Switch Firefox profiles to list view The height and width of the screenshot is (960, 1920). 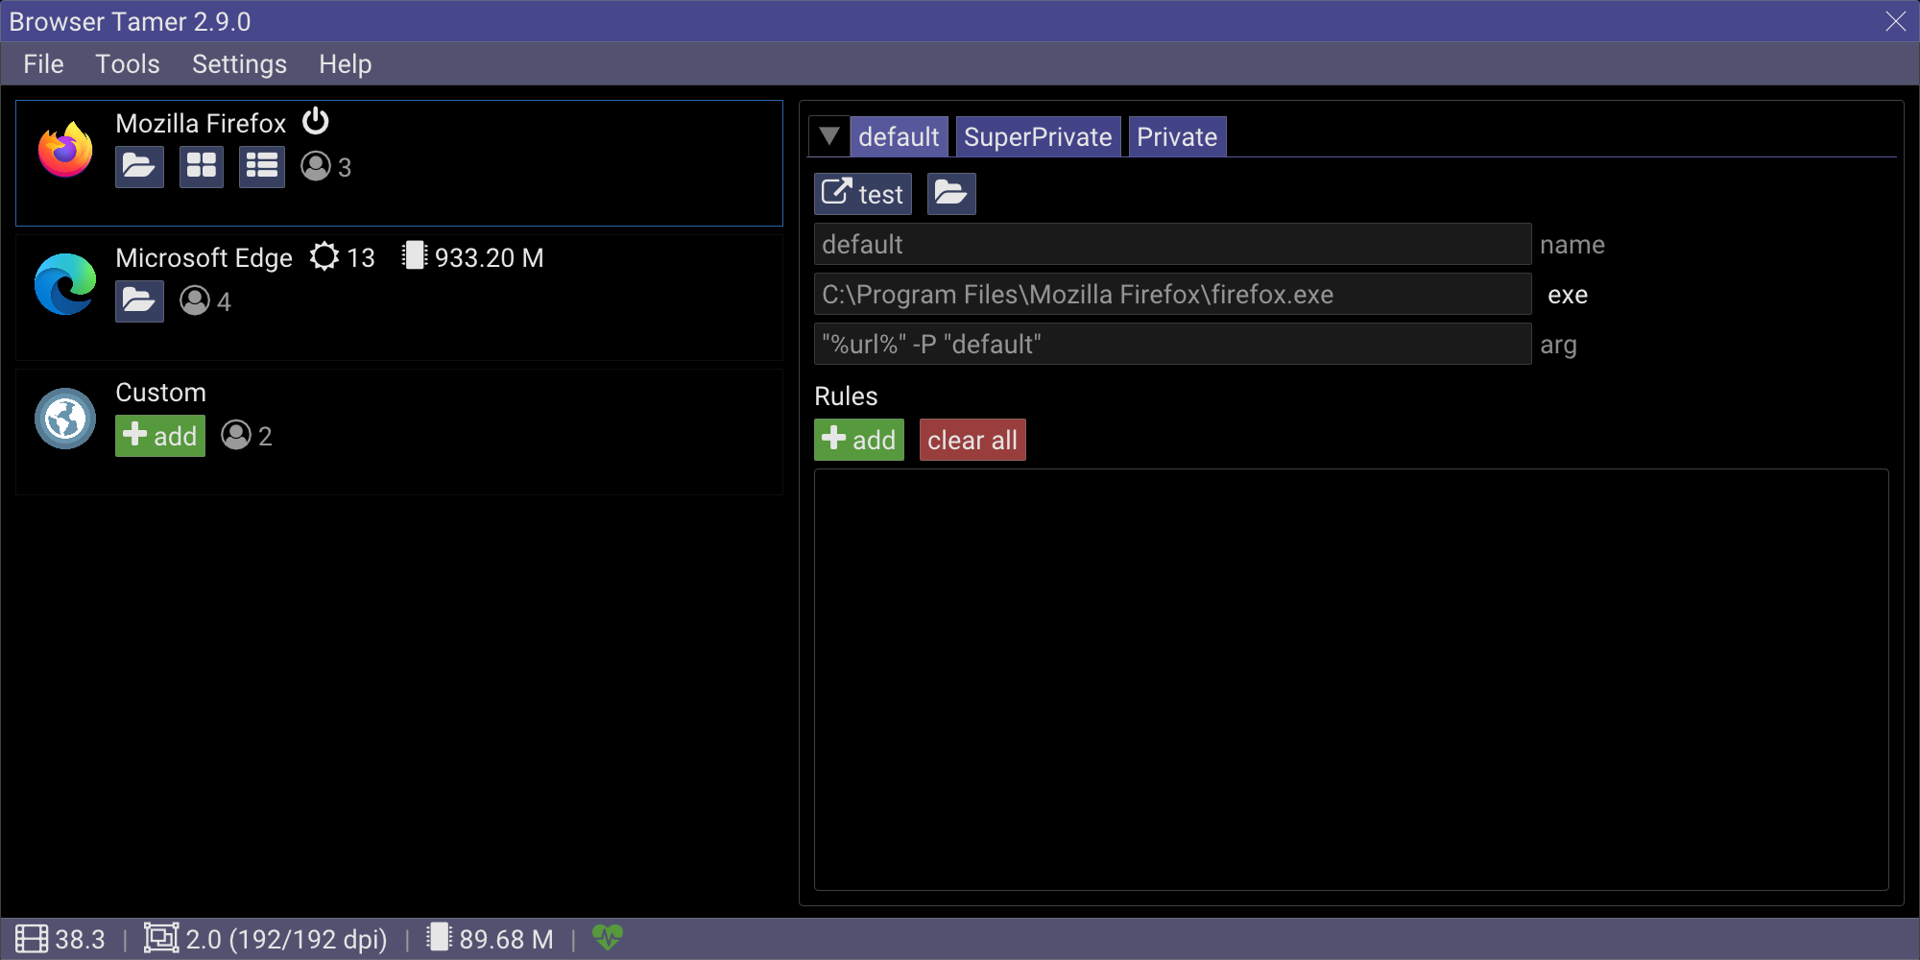tap(262, 167)
